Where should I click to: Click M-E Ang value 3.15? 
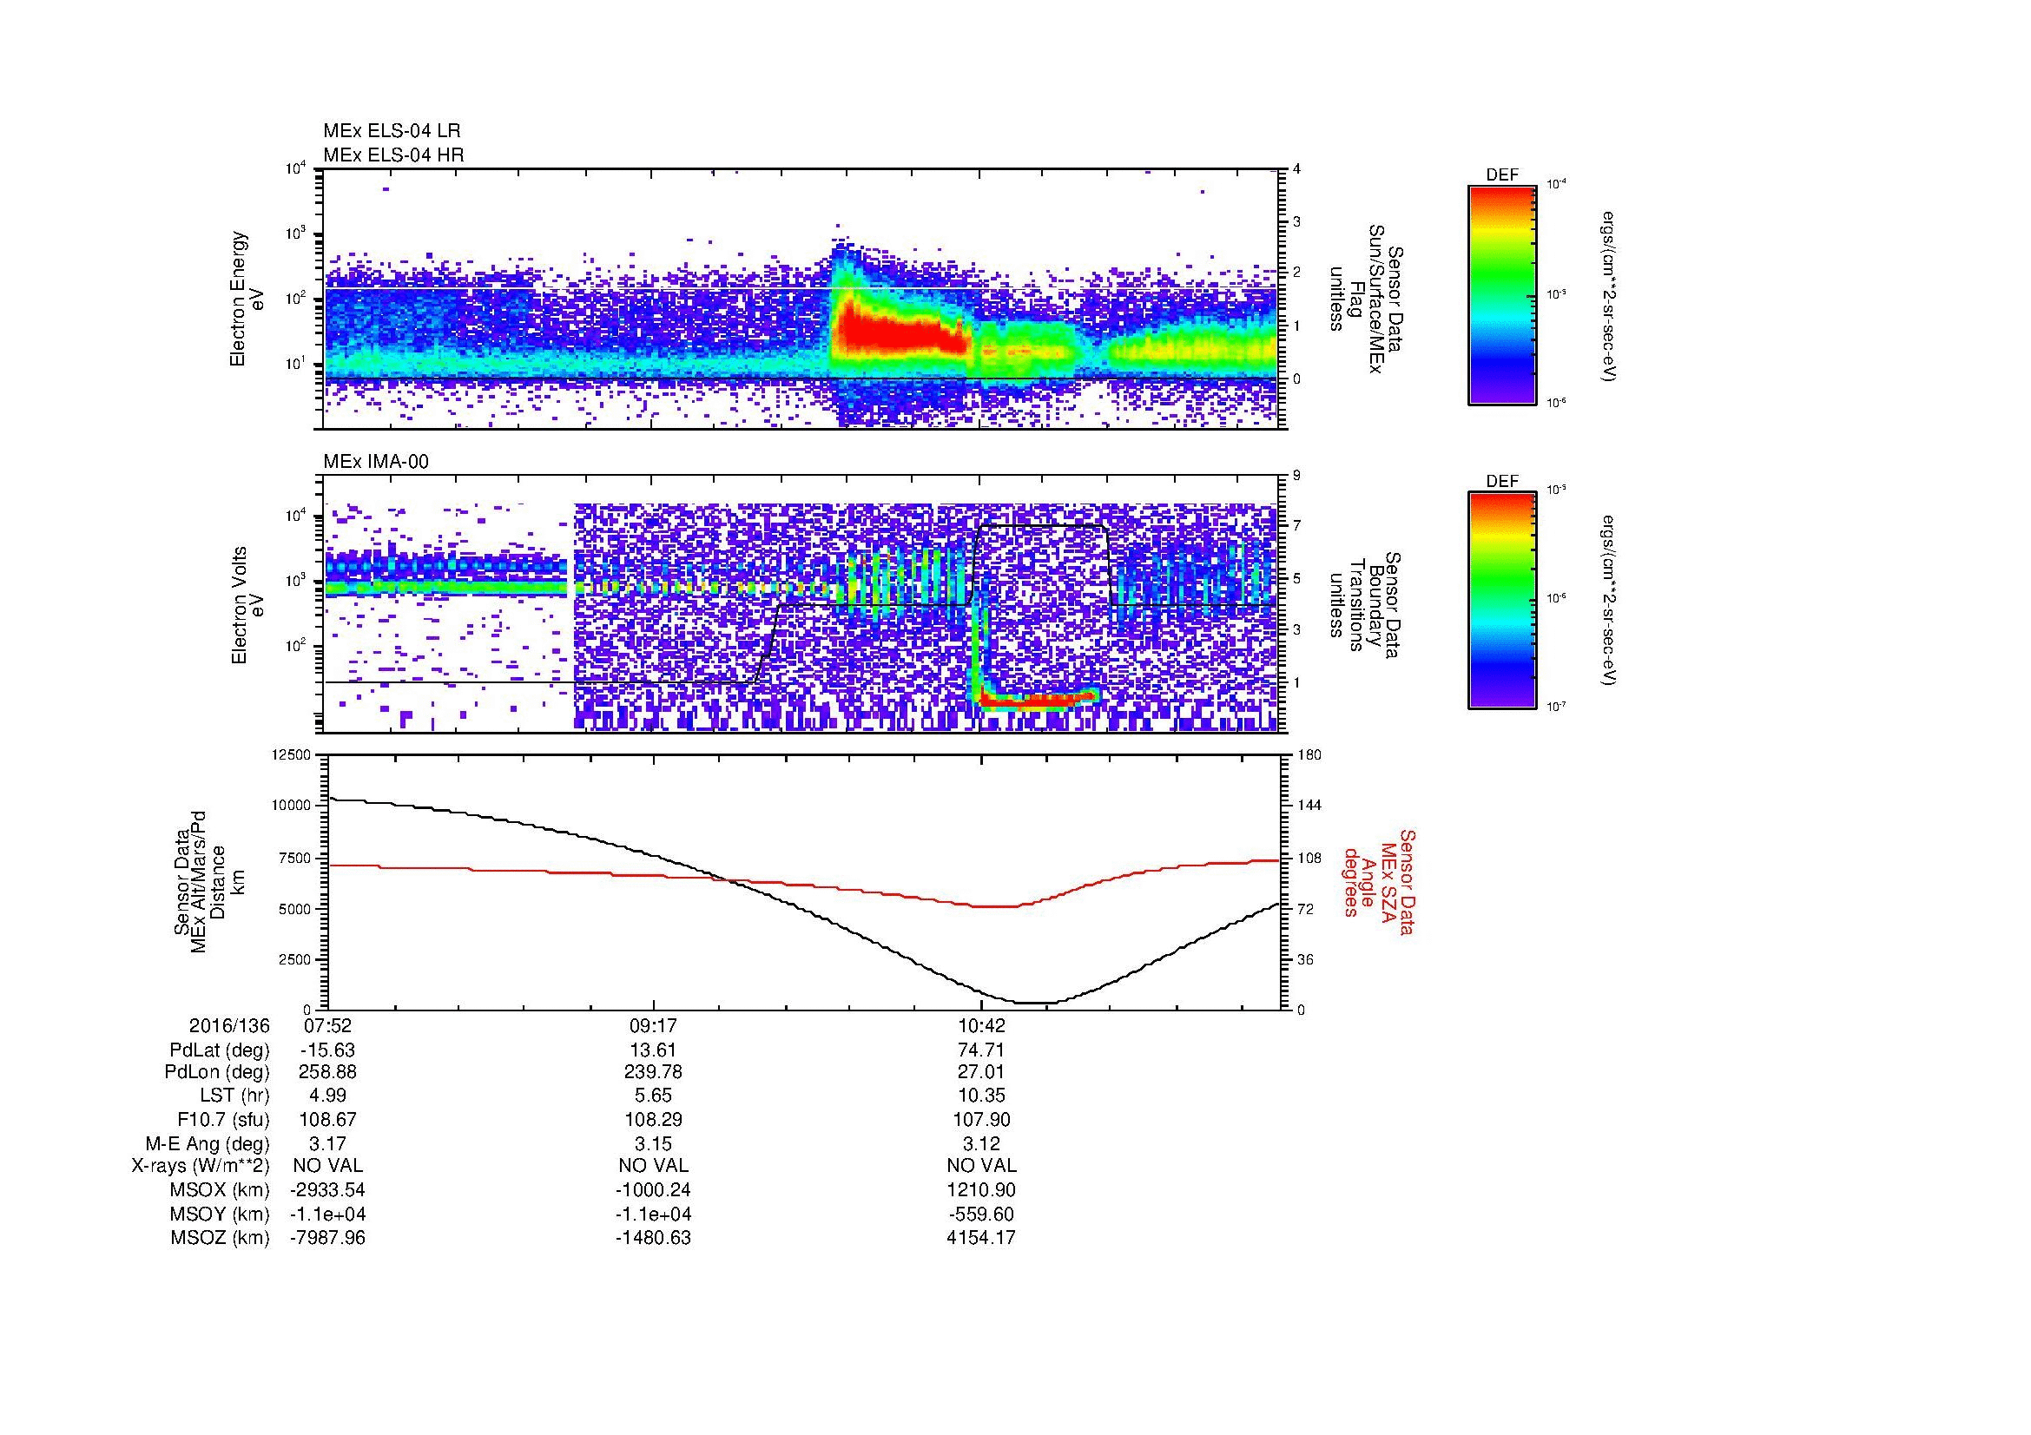click(x=653, y=1144)
